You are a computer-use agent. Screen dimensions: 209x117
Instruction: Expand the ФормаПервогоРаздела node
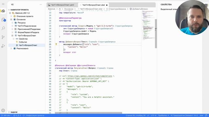(x=12, y=32)
